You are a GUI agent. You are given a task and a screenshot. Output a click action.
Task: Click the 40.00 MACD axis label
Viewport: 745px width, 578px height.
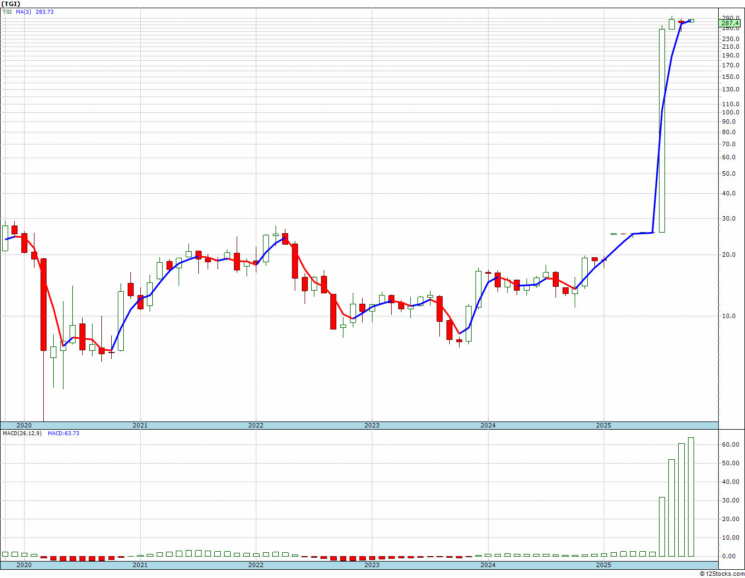(731, 482)
